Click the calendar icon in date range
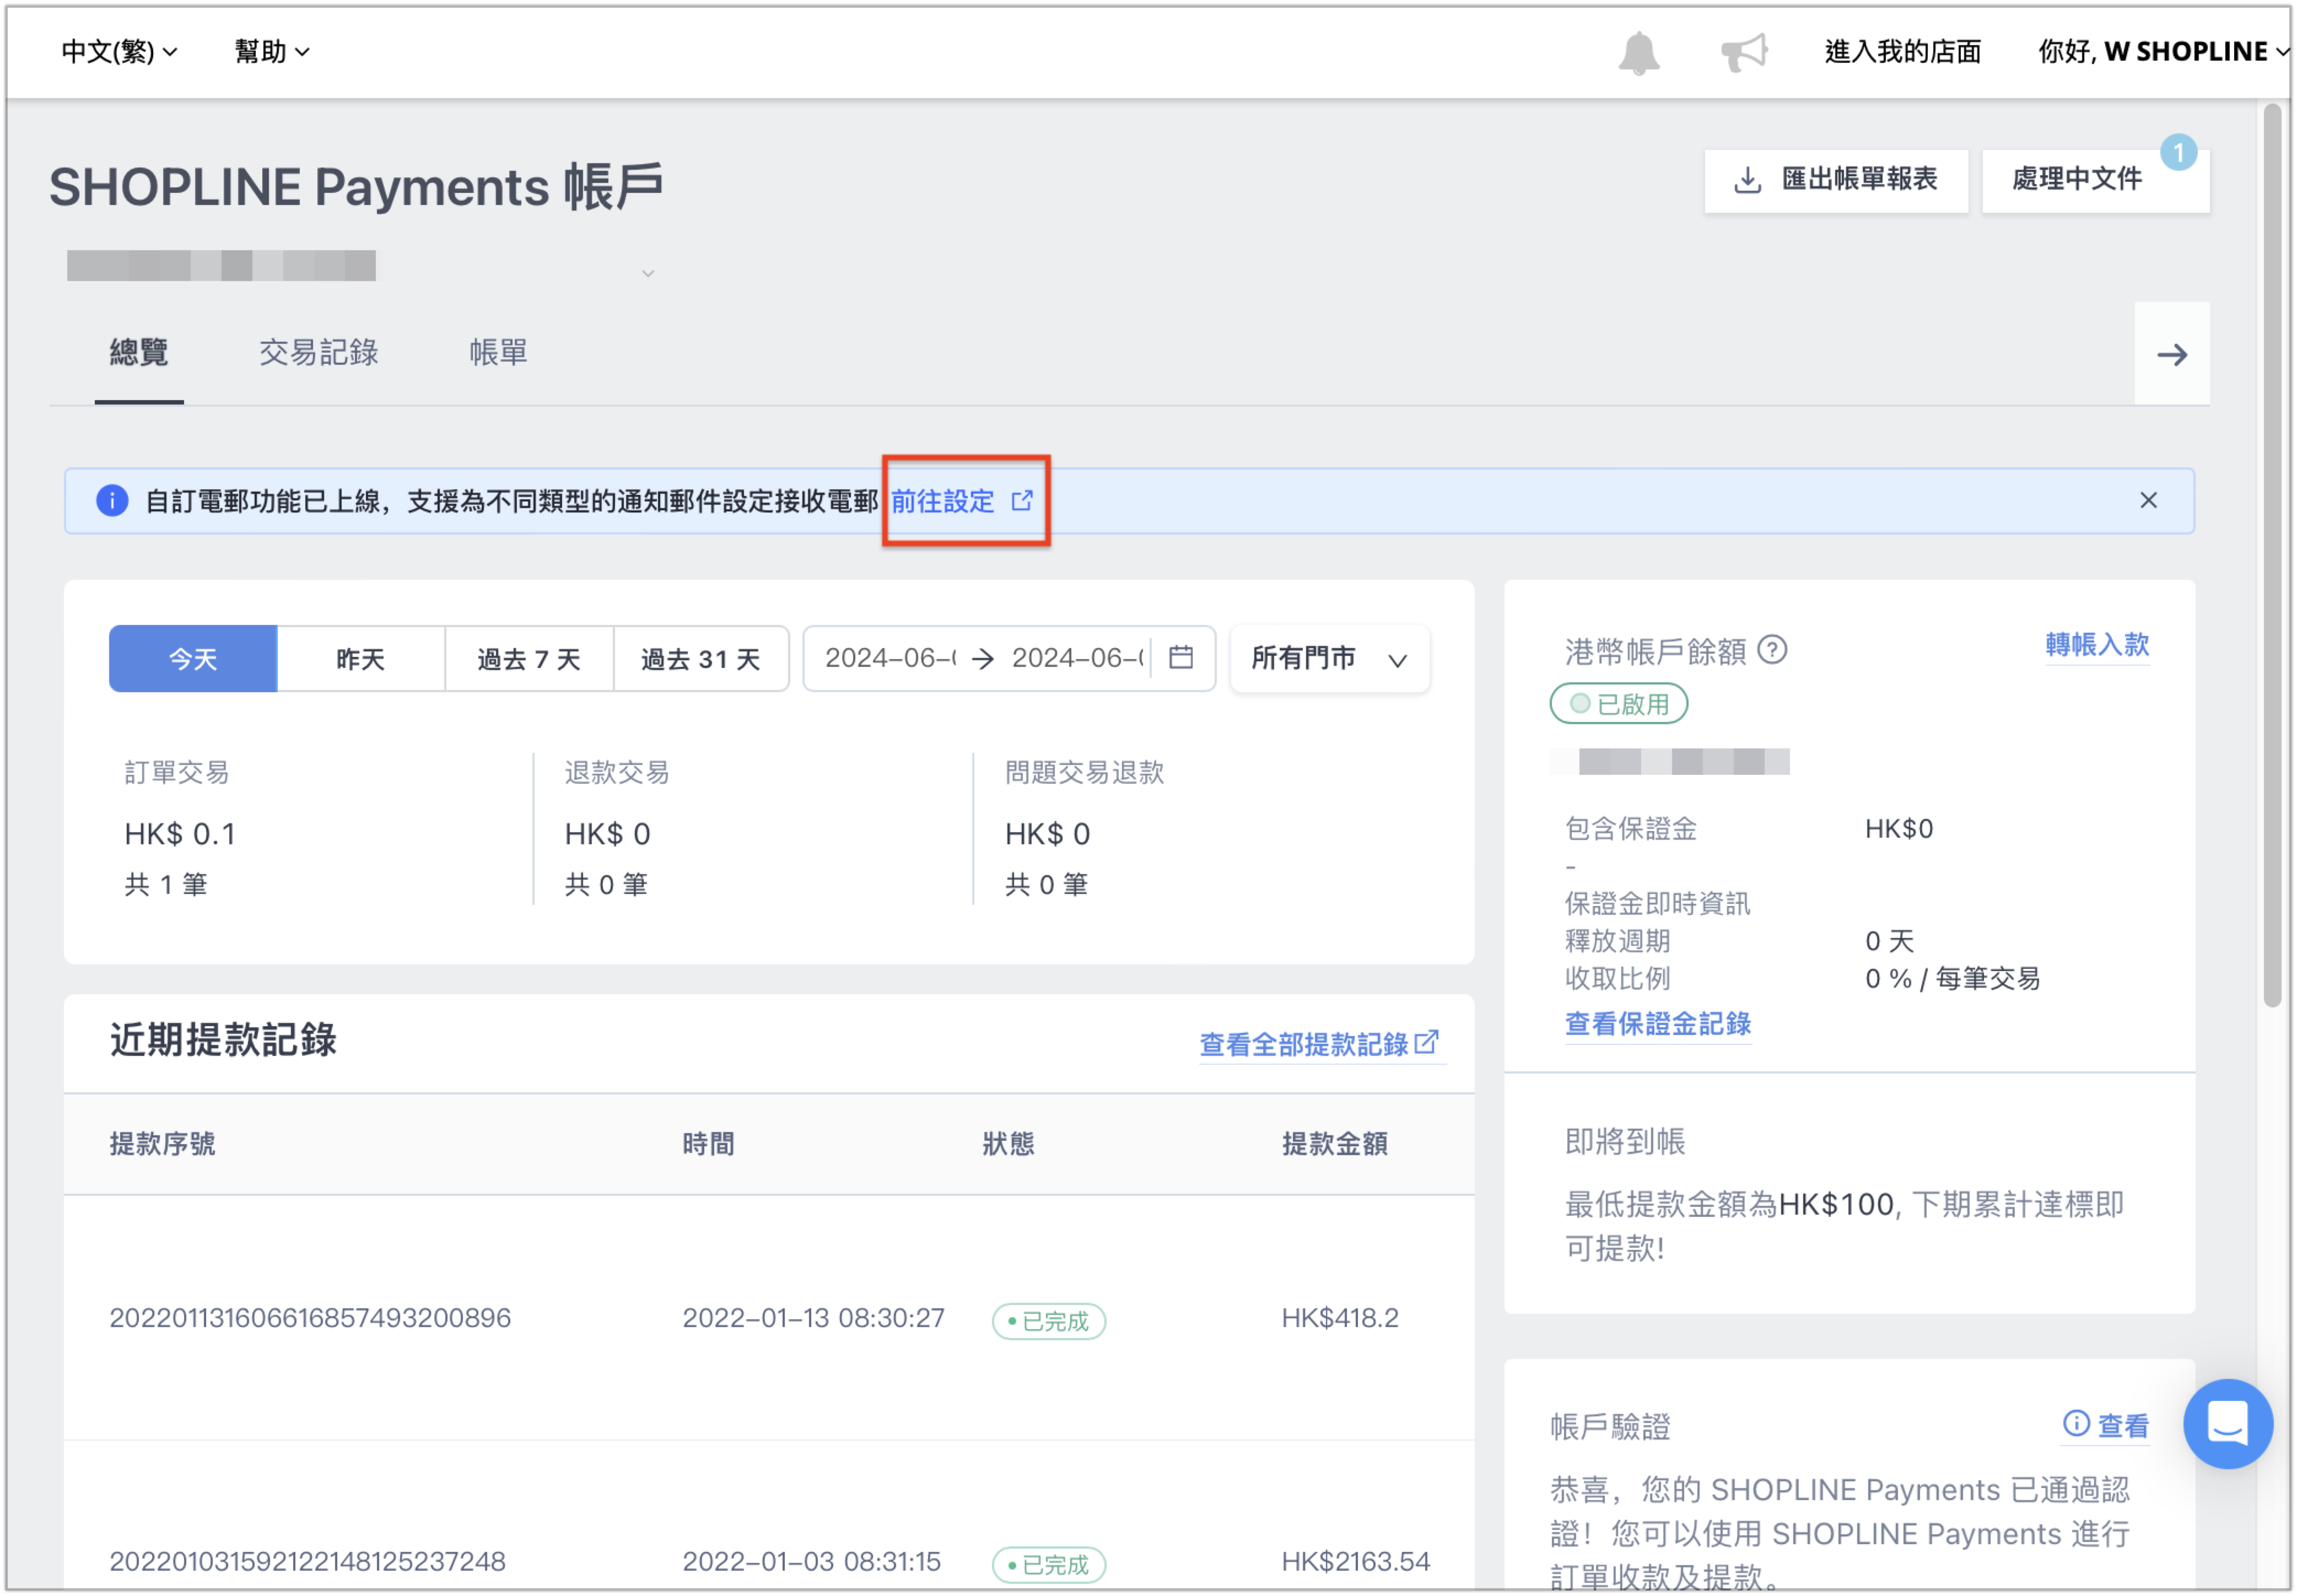The width and height of the screenshot is (2297, 1596). pyautogui.click(x=1180, y=657)
